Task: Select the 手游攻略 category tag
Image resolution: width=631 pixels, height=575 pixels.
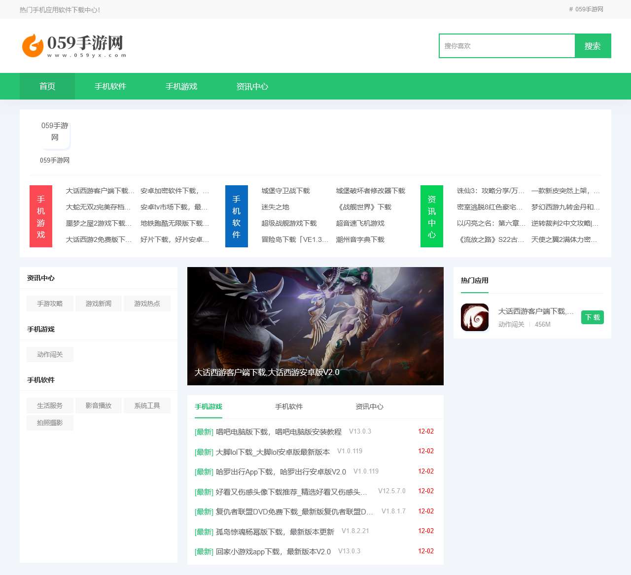Action: coord(50,304)
